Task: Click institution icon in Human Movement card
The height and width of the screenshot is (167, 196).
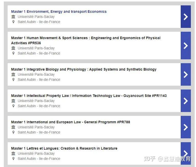Action: pyautogui.click(x=13, y=48)
